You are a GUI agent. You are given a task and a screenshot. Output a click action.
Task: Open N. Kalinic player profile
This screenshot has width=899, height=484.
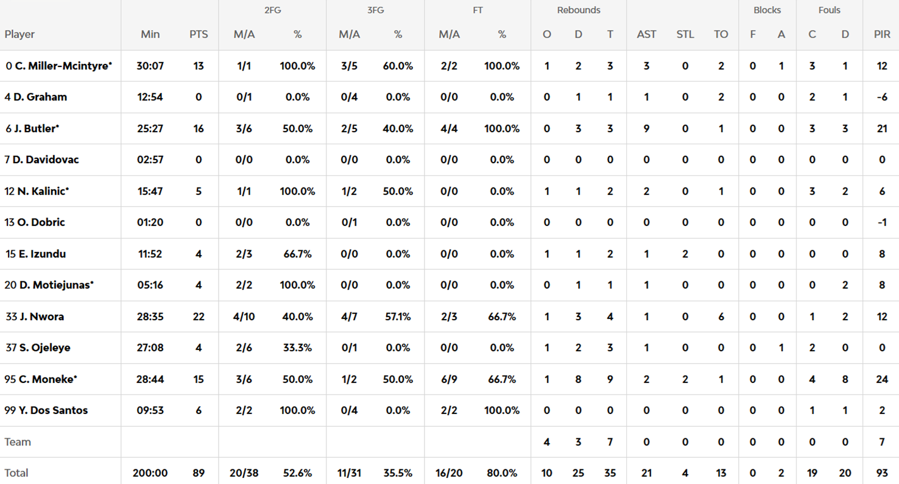[x=41, y=191]
